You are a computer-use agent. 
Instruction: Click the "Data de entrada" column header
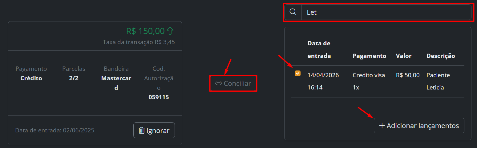click(319, 50)
